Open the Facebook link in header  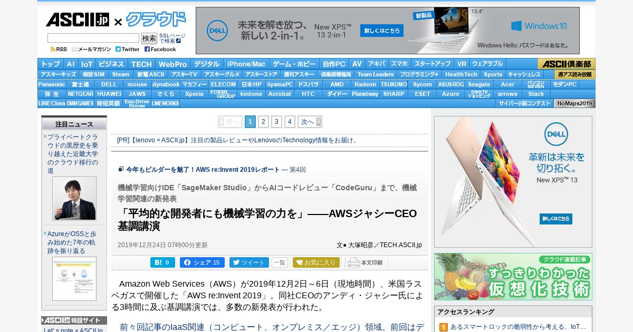(160, 49)
